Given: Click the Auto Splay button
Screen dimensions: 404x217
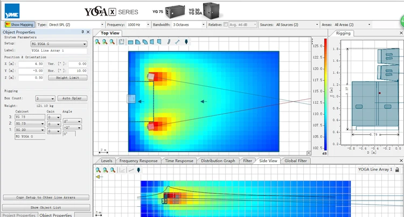Looking at the screenshot, I should 72,99.
